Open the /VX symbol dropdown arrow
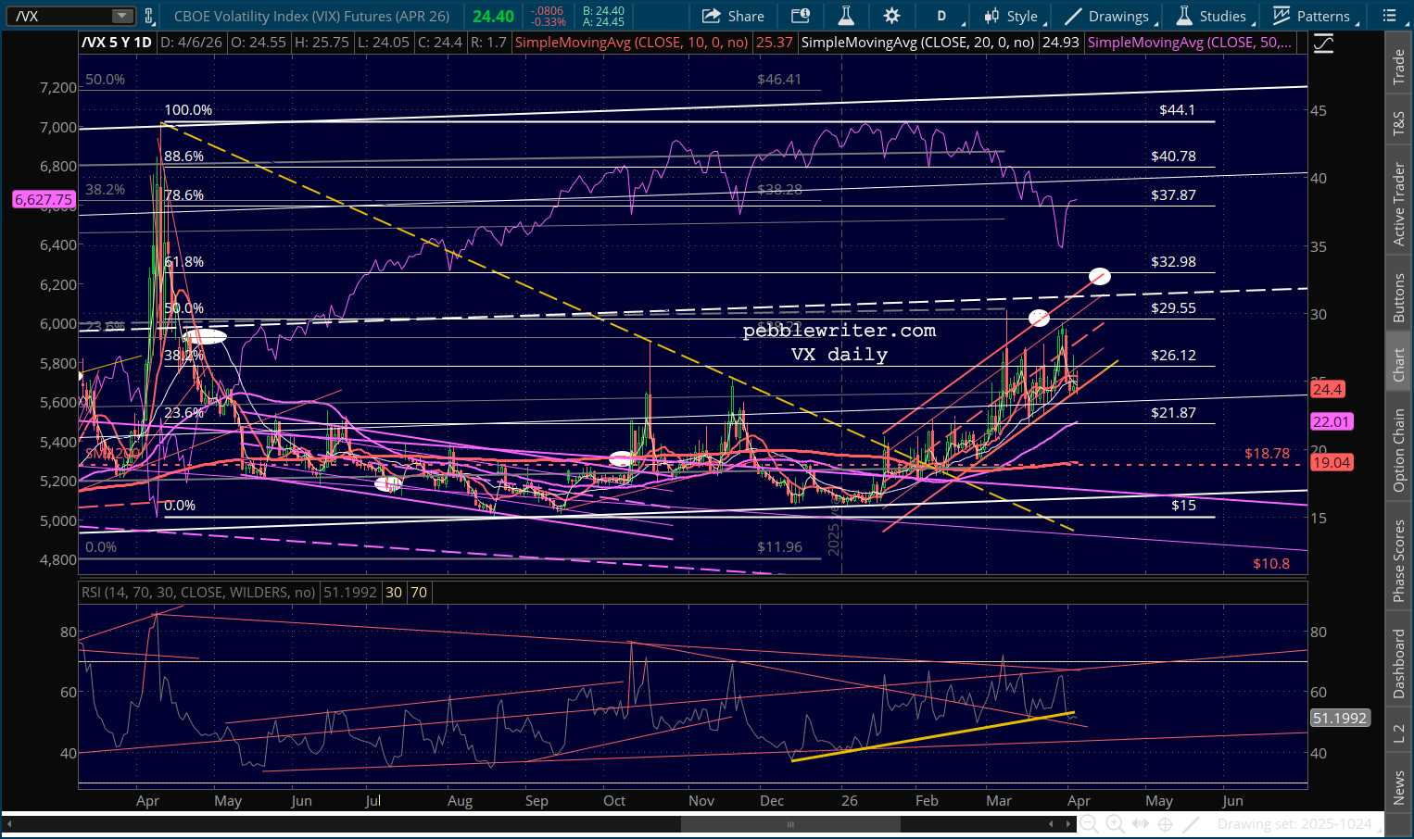The height and width of the screenshot is (839, 1414). pyautogui.click(x=122, y=16)
